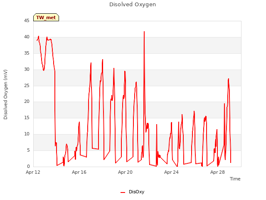Click the x-axis label Time

pos(235,179)
